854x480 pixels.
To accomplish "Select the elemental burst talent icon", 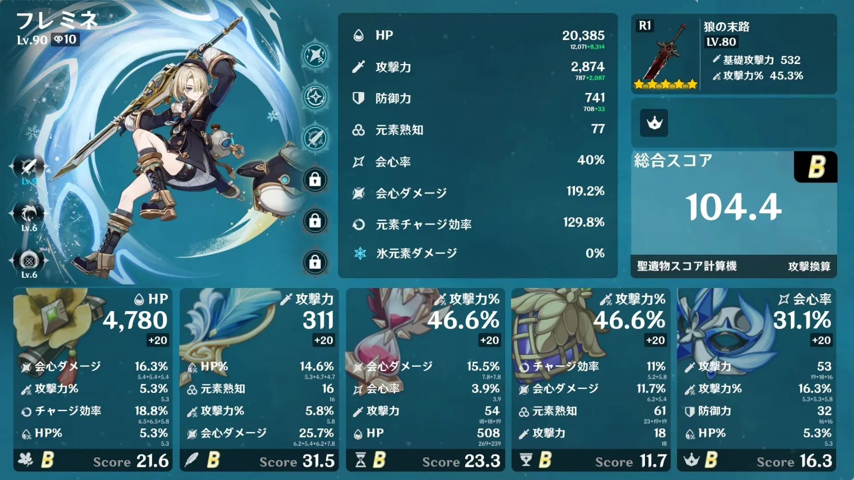I will [x=29, y=260].
